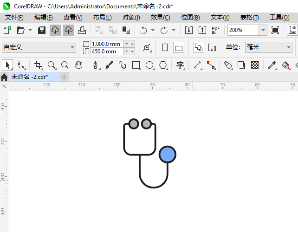Increase page height with up stepper
The height and width of the screenshot is (232, 298).
[x=132, y=52]
